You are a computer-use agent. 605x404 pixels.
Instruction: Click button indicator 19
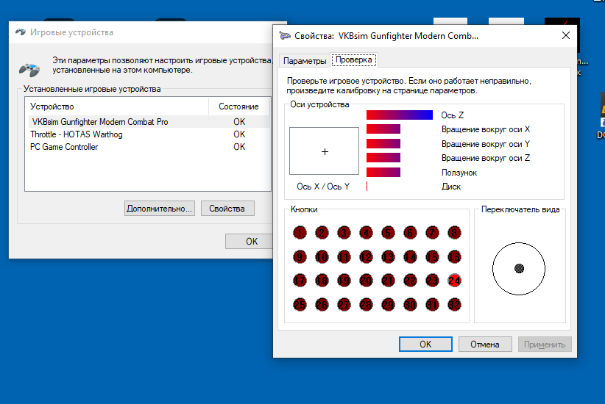(x=344, y=281)
